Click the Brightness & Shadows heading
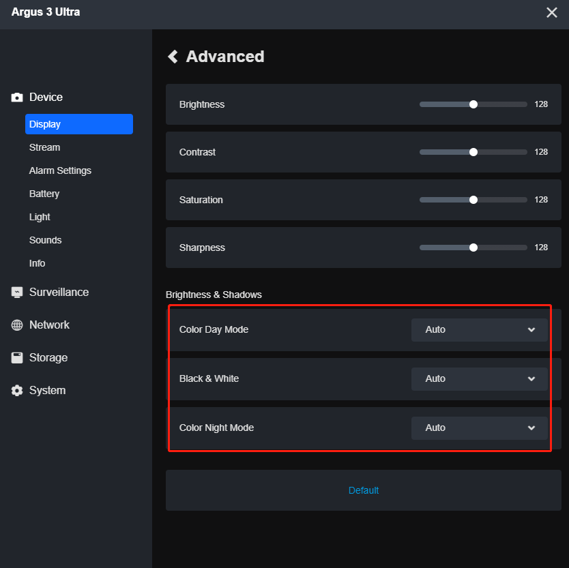The image size is (569, 568). pyautogui.click(x=214, y=295)
